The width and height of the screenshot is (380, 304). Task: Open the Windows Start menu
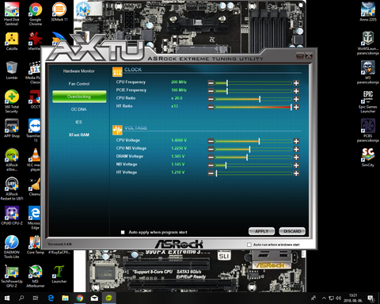7,298
